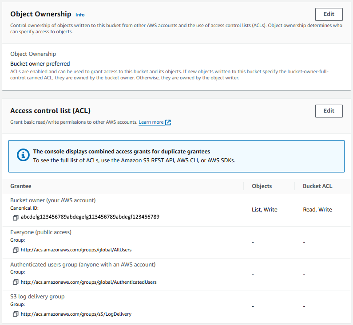Copy the LogDelivery group URL
The height and width of the screenshot is (325, 353).
coord(16,314)
